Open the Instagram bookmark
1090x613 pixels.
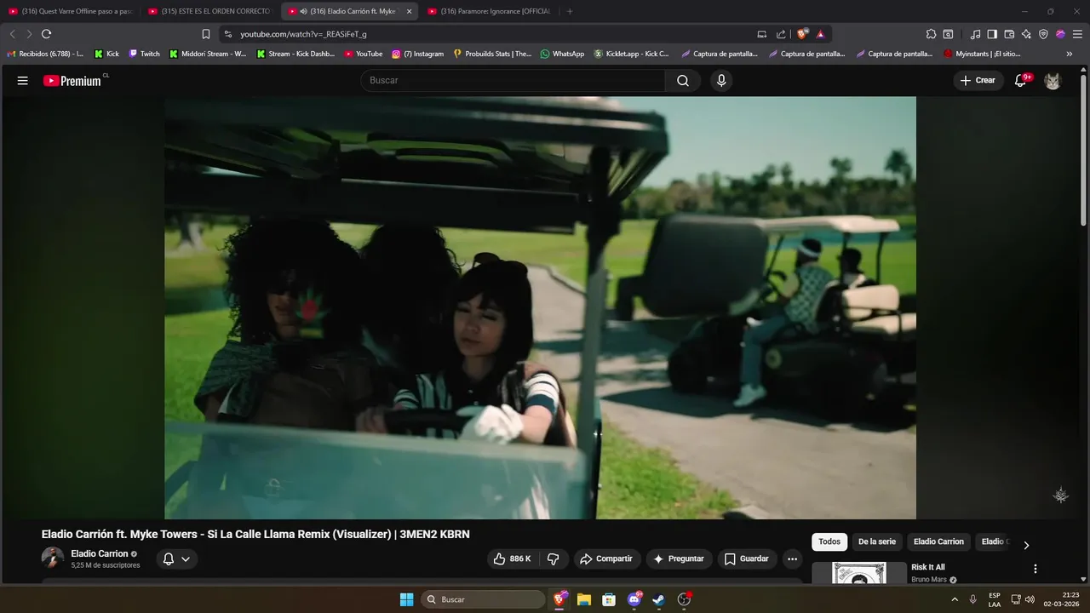pos(417,54)
